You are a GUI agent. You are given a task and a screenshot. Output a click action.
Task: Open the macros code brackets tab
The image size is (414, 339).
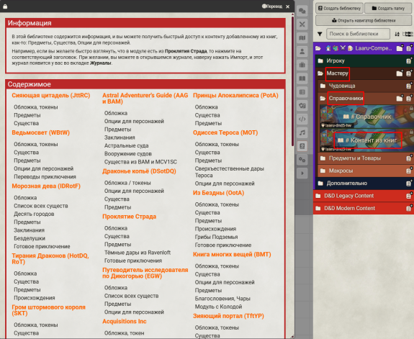click(x=302, y=119)
